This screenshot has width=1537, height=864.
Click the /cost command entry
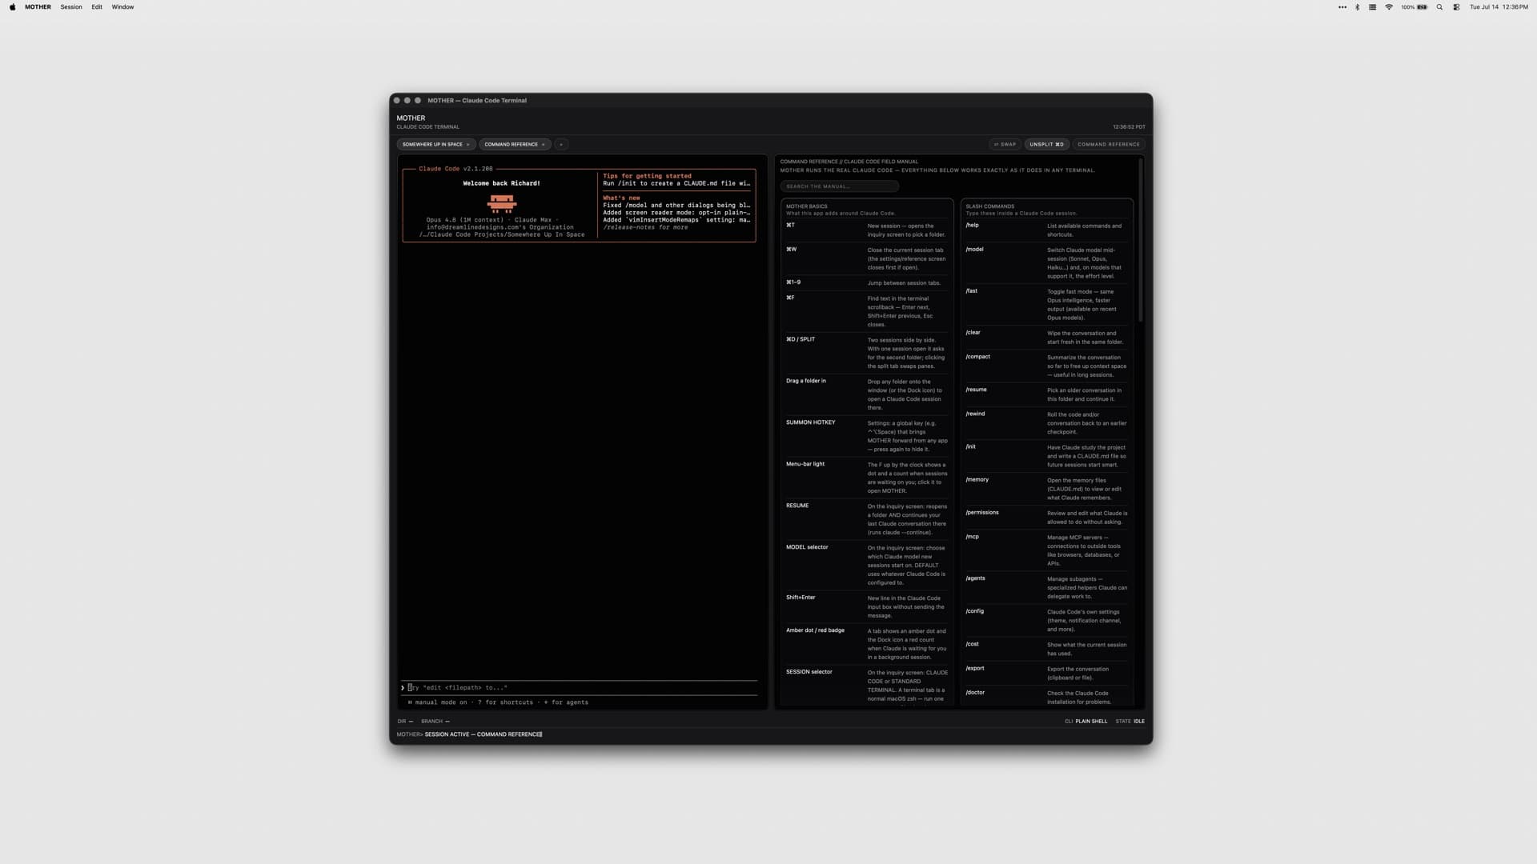pos(1046,649)
